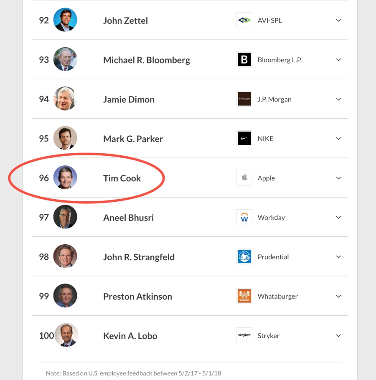Click the name Tim Cook
376x380 pixels.
coord(122,177)
